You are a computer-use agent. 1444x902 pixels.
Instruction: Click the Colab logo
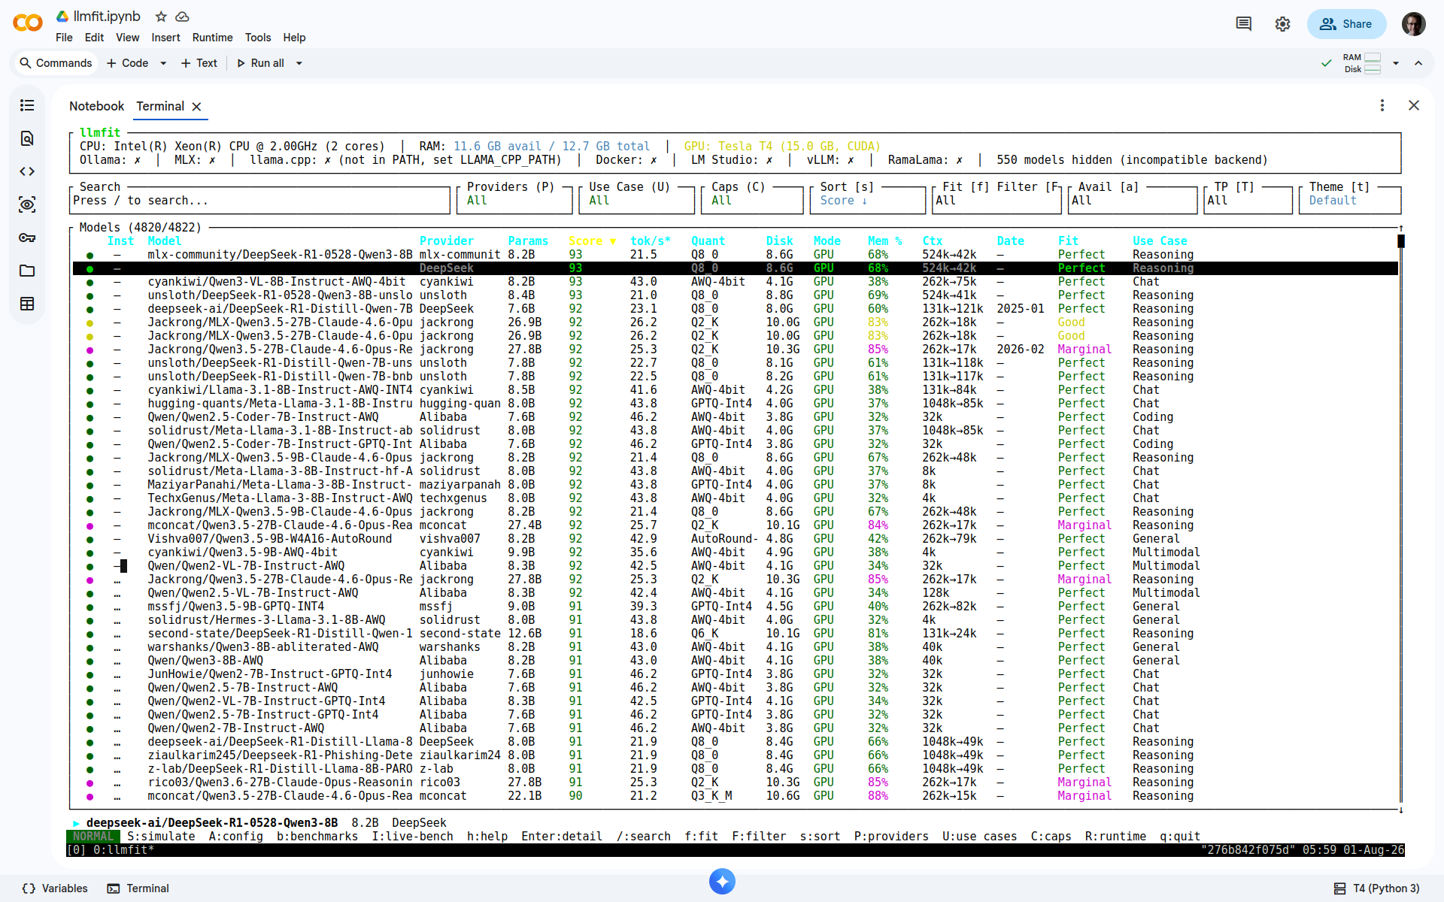28,23
